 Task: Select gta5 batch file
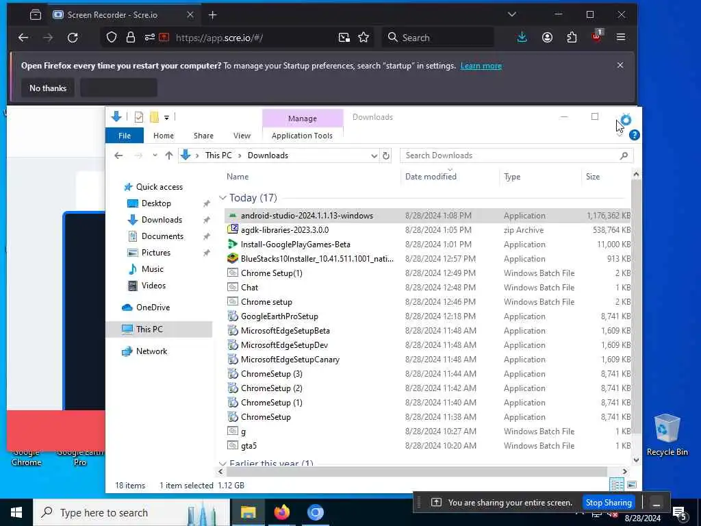[x=248, y=446]
